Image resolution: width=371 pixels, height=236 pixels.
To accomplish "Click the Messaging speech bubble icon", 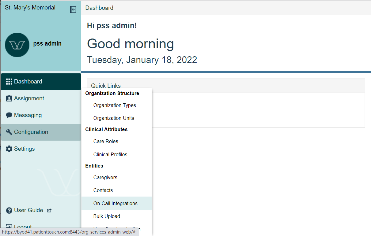I will pos(9,115).
